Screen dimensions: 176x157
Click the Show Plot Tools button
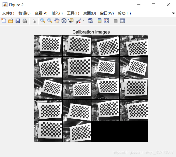click(123, 21)
